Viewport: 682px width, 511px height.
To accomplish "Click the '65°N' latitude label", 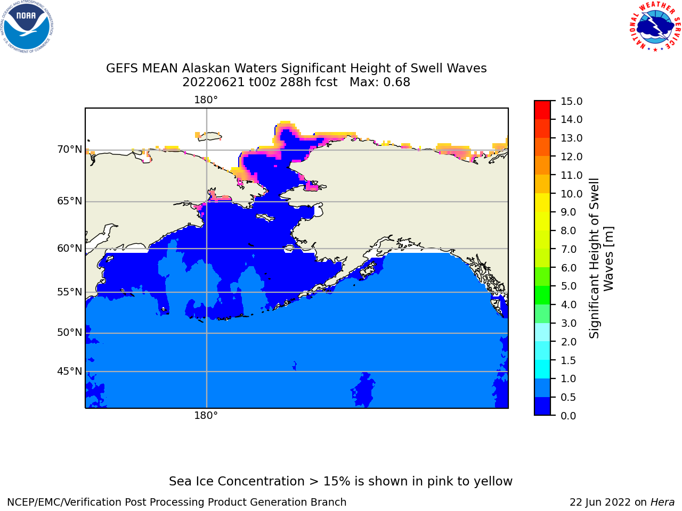I will click(70, 201).
